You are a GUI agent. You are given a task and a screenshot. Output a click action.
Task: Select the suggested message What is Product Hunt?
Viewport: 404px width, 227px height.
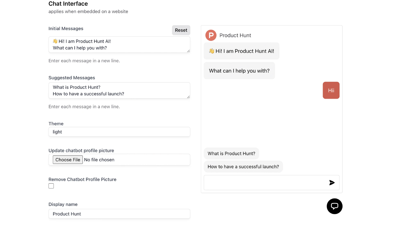(x=231, y=153)
